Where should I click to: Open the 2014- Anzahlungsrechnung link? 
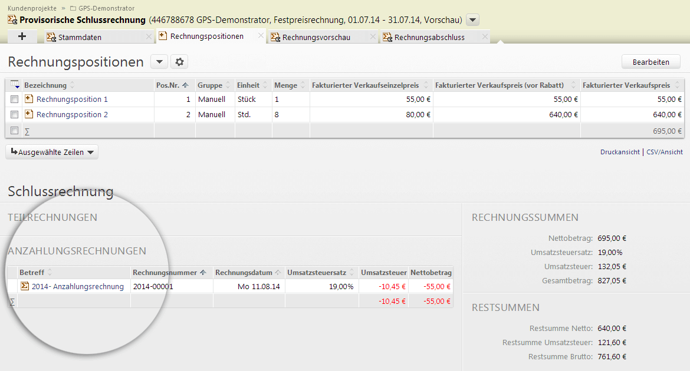point(77,287)
